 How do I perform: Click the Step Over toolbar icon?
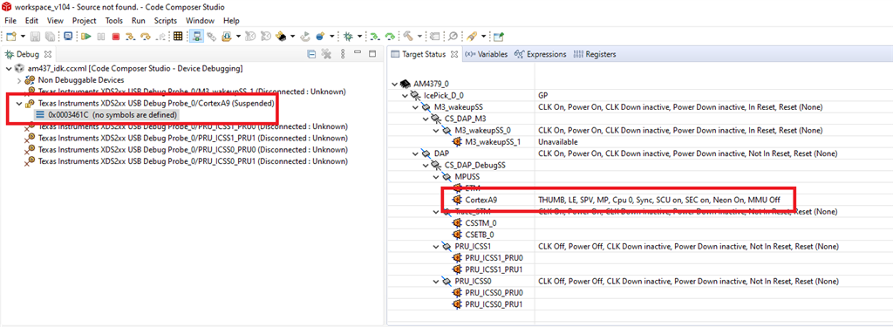pyautogui.click(x=146, y=36)
